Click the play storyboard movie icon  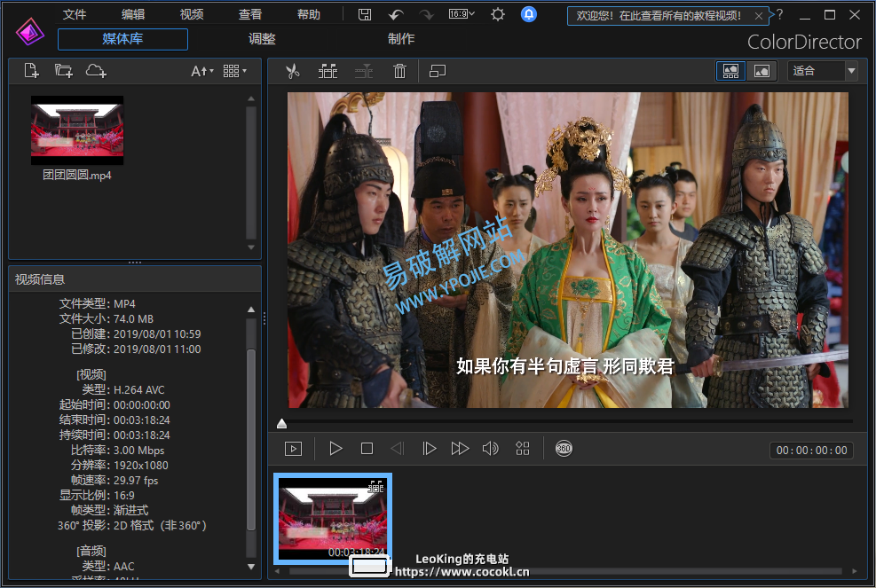(293, 449)
